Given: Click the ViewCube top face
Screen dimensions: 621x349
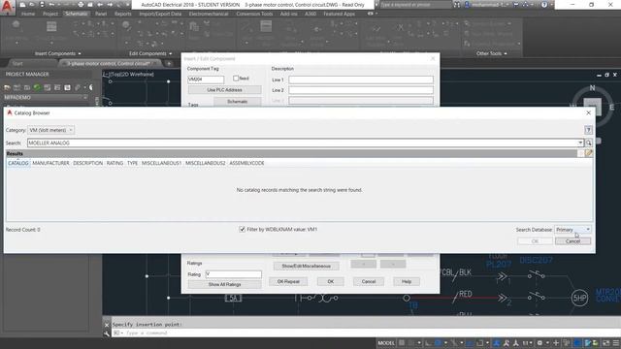Looking at the screenshot, I should pyautogui.click(x=593, y=107).
